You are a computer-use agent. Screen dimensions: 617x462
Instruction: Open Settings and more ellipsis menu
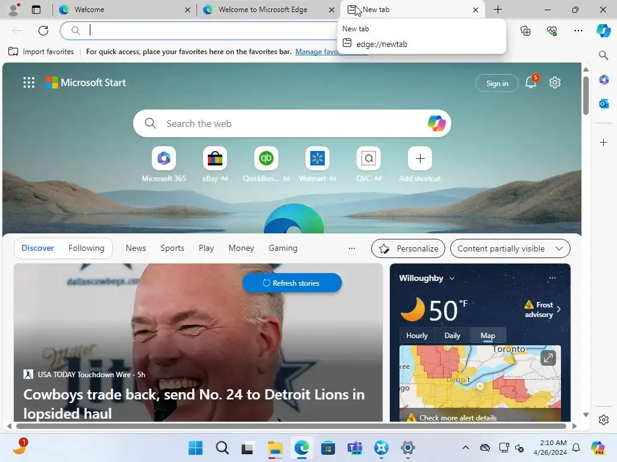578,30
